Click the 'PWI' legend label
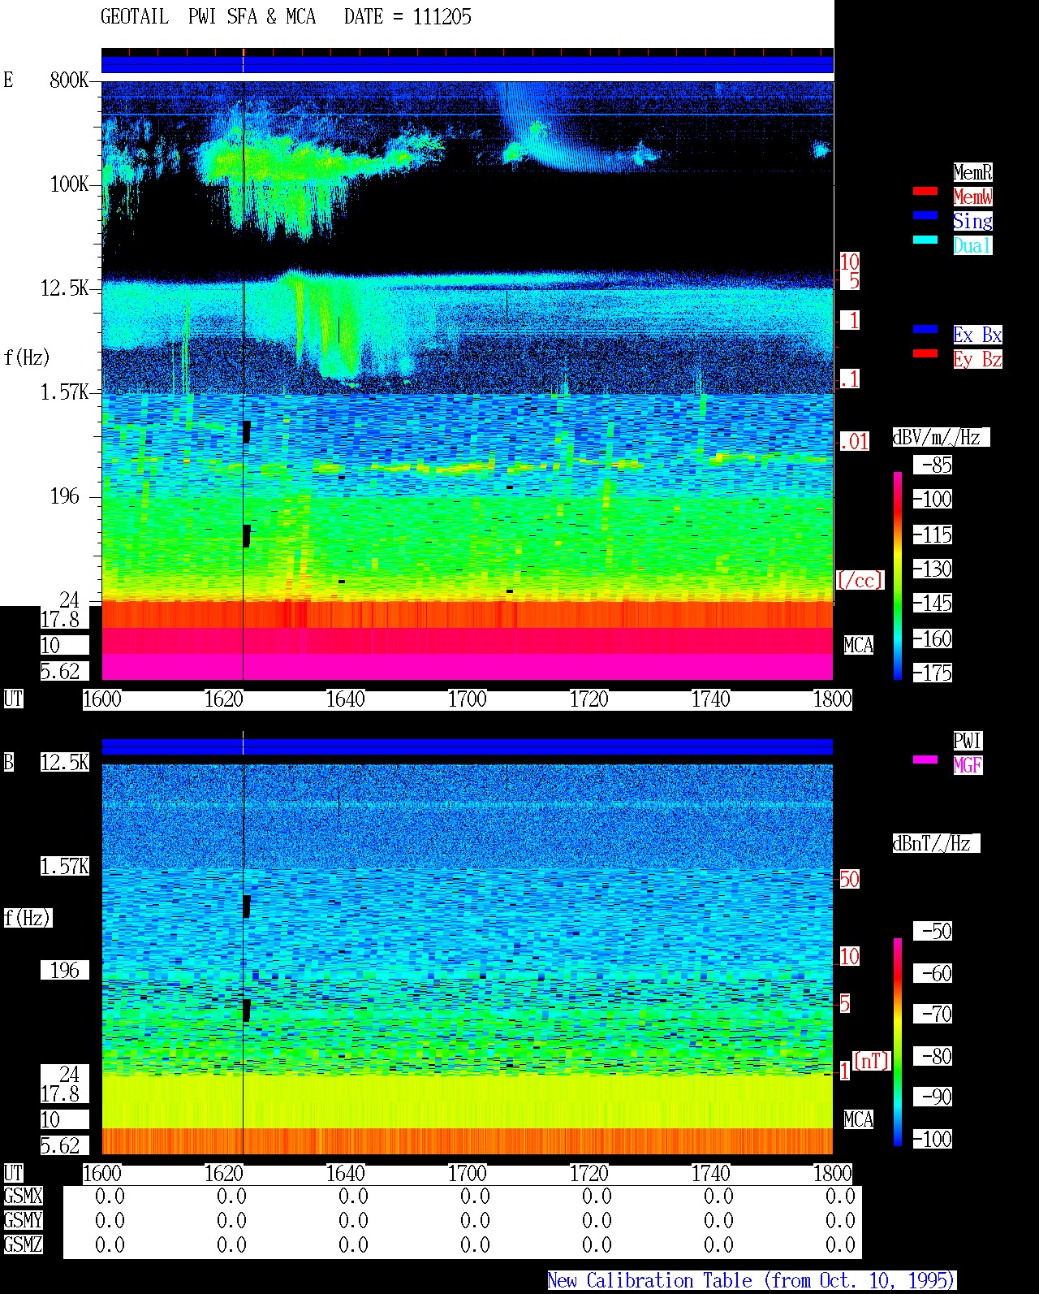This screenshot has height=1294, width=1039. tap(968, 741)
